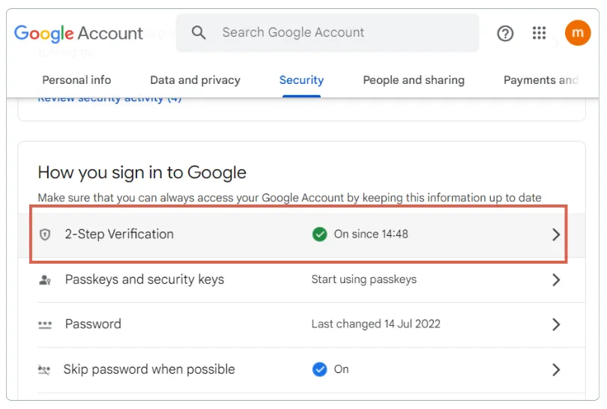This screenshot has width=607, height=409.
Task: Click the Google Account logo
Action: 79,33
